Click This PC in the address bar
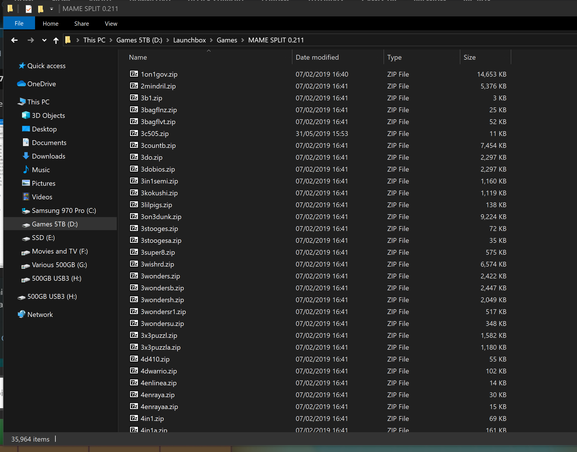This screenshot has height=452, width=577. pyautogui.click(x=94, y=40)
